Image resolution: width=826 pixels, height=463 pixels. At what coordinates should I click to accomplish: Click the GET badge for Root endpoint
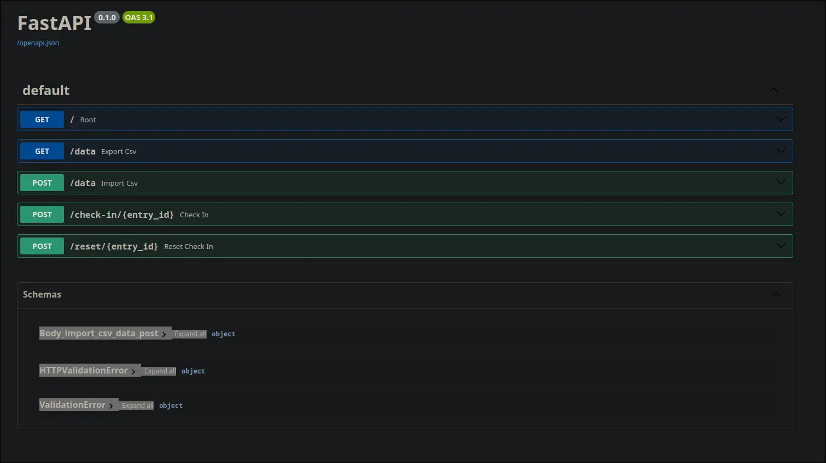pos(42,120)
